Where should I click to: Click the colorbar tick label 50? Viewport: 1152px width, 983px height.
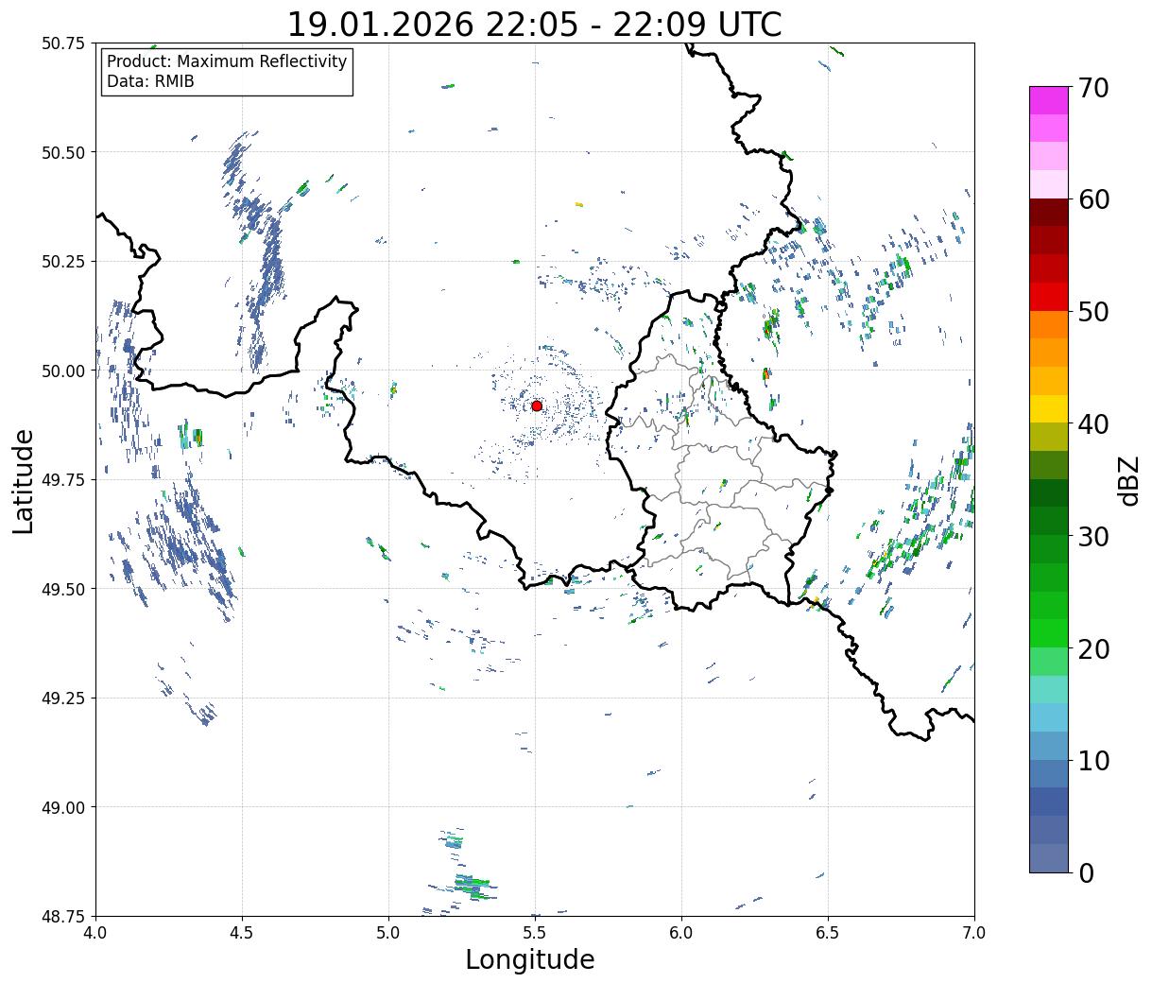(x=1093, y=312)
